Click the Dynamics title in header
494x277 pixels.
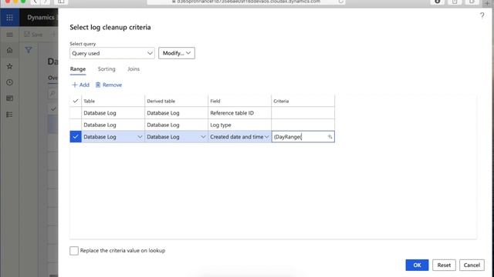tap(41, 18)
